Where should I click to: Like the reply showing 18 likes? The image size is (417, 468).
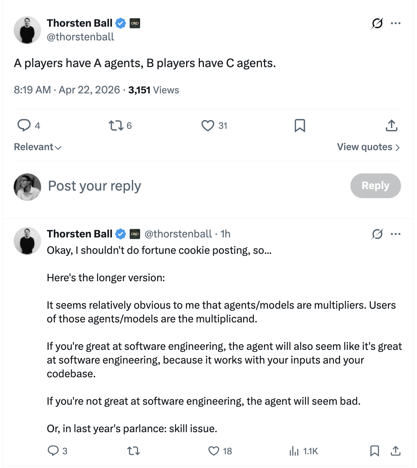point(213,451)
